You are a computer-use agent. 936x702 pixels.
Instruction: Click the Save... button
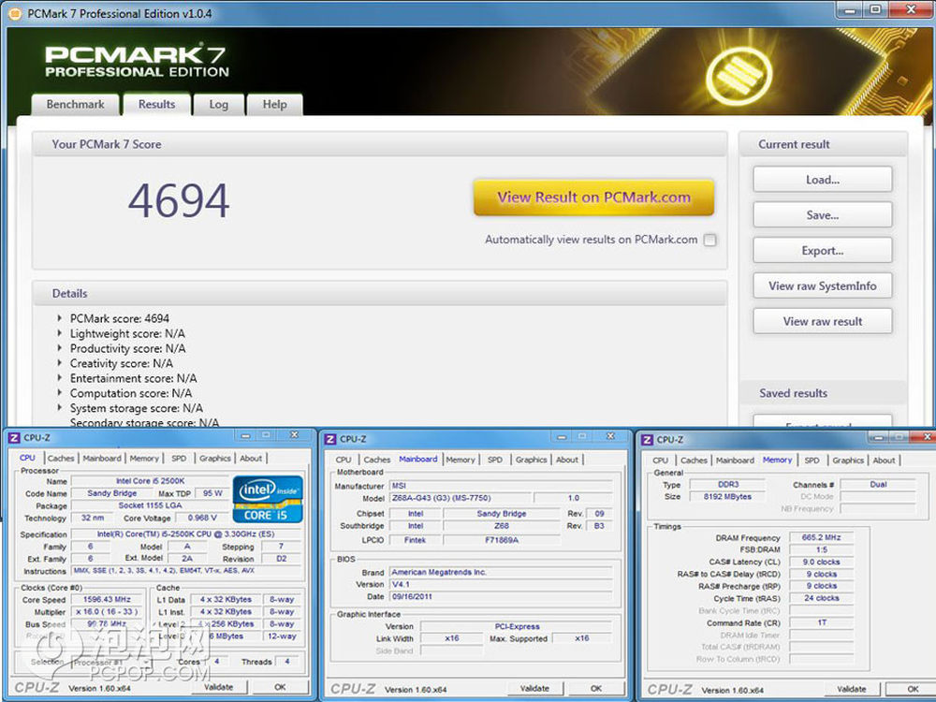tap(823, 215)
